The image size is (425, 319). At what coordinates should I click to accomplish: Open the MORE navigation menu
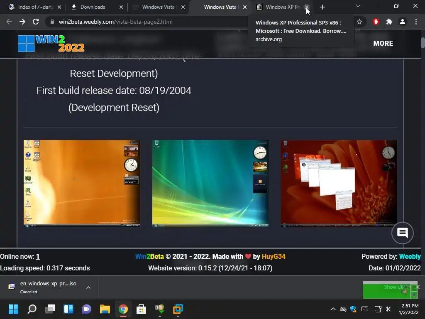pyautogui.click(x=383, y=43)
